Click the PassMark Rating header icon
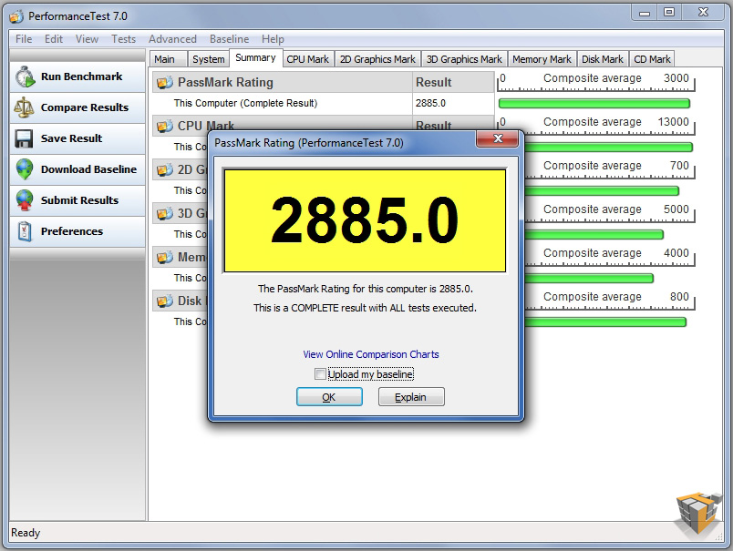This screenshot has height=551, width=733. coord(164,83)
